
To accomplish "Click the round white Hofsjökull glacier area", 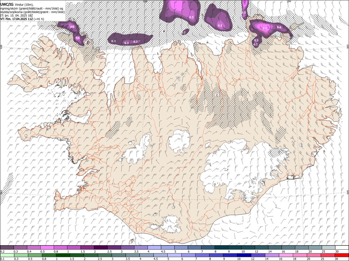I will pyautogui.click(x=179, y=141).
